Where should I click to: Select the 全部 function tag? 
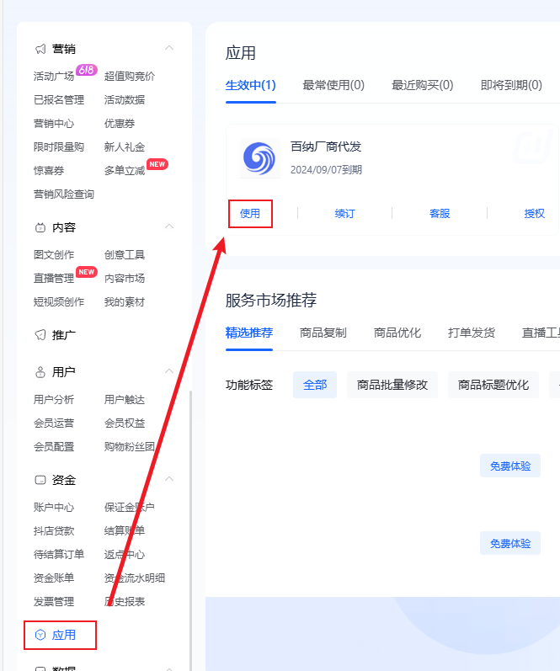click(x=315, y=385)
